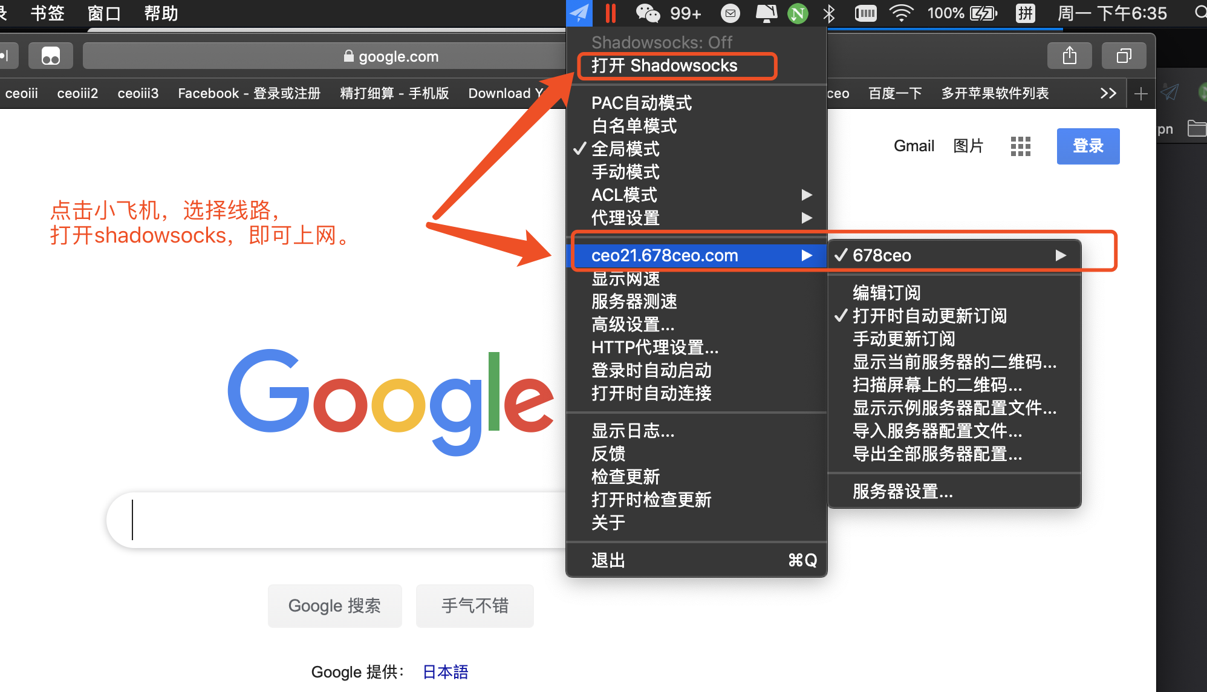Screen dimensions: 1207x692
Task: Choose 导入服务器配置文件...
Action: pyautogui.click(x=954, y=431)
